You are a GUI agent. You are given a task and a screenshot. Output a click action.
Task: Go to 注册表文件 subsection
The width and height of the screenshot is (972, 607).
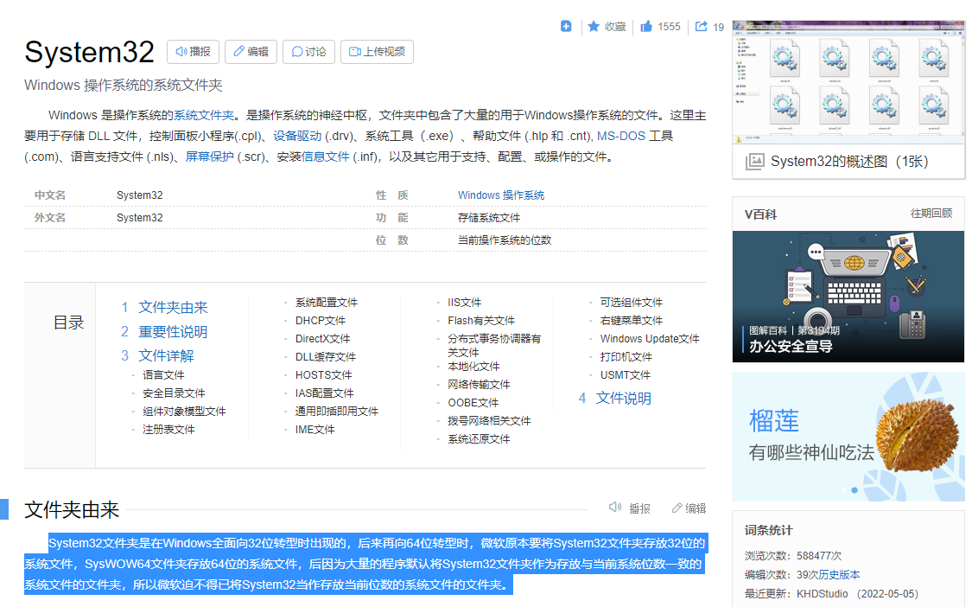tap(168, 429)
